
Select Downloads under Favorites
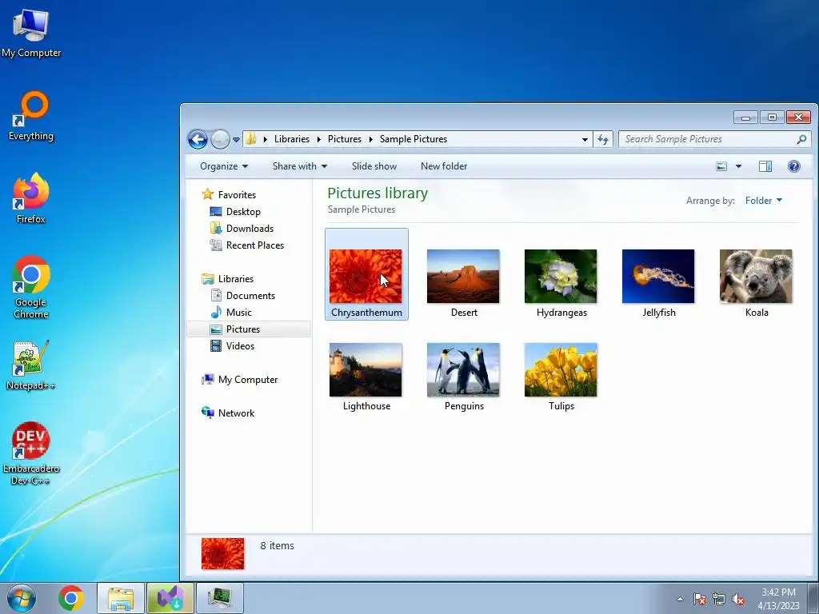pyautogui.click(x=242, y=228)
